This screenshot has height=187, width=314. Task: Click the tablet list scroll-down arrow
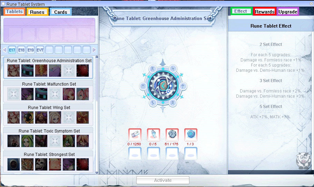(97, 172)
